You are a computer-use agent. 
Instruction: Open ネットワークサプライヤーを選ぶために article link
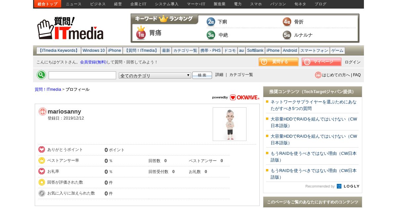(x=314, y=105)
